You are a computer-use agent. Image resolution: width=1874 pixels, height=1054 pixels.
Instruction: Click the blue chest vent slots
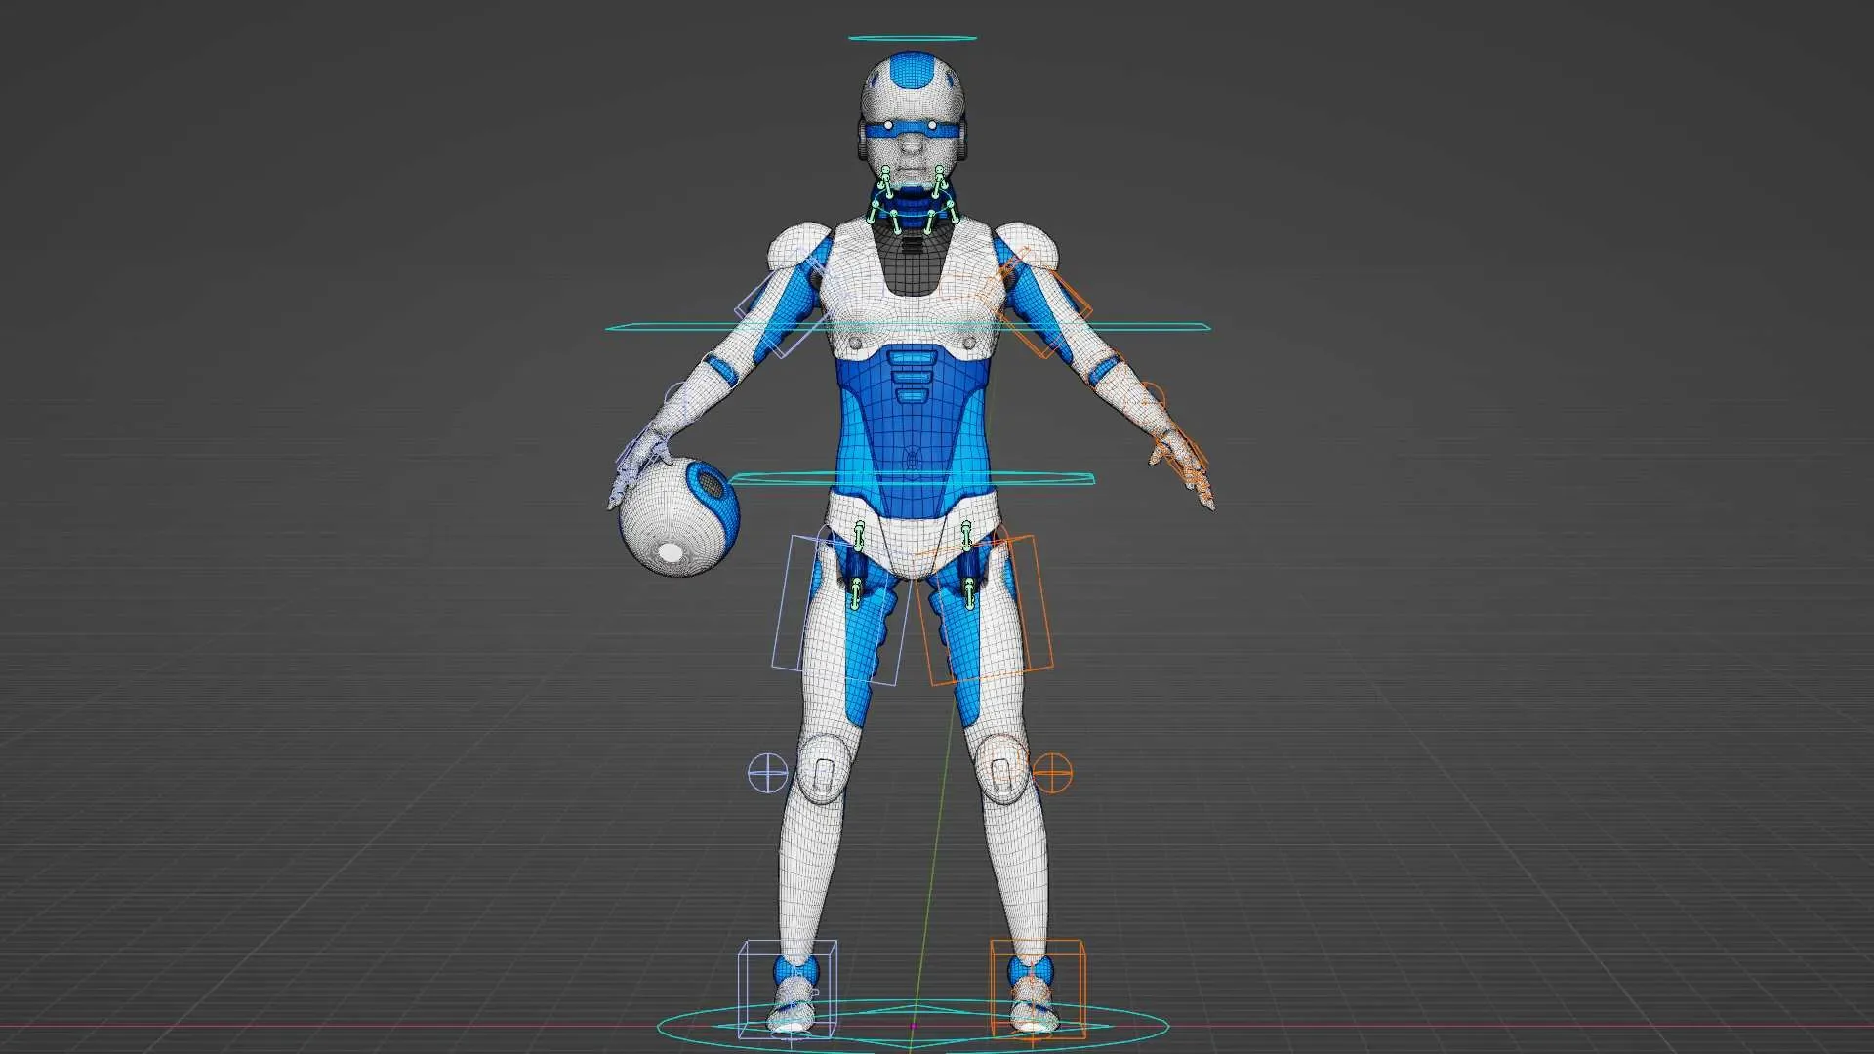point(911,379)
